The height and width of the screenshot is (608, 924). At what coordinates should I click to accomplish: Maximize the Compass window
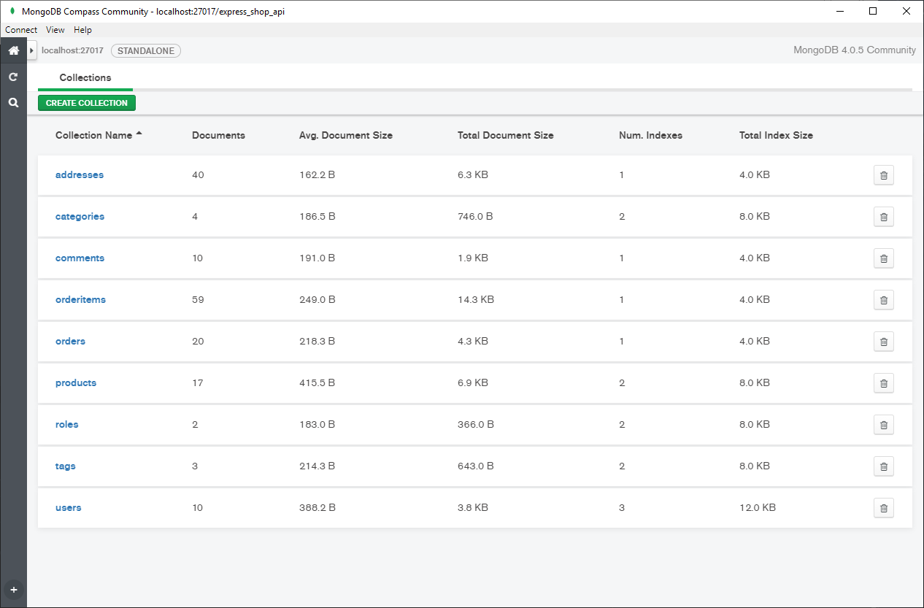pos(873,11)
